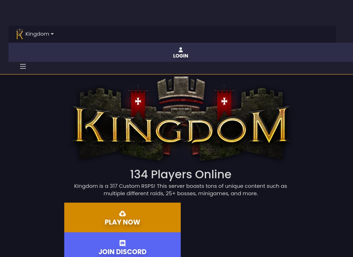Open the Kingdom navbar dropdown label
Screen dimensions: 353x257
click(37, 34)
